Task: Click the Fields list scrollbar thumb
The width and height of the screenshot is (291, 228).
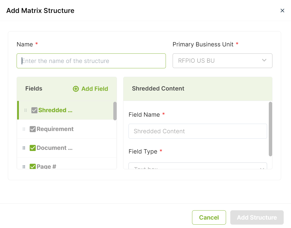Action: pos(115,111)
